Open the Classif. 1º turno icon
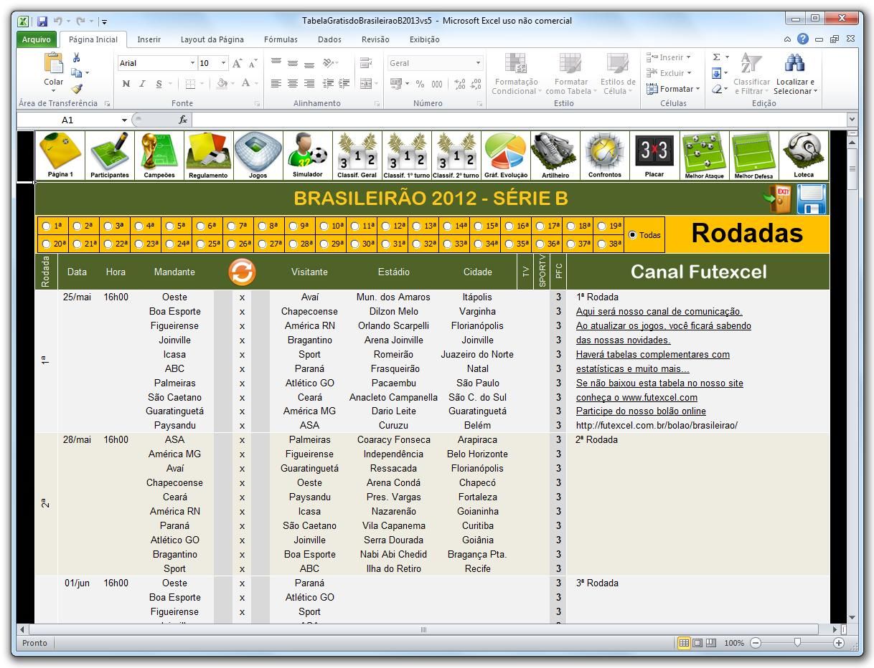 tap(406, 156)
